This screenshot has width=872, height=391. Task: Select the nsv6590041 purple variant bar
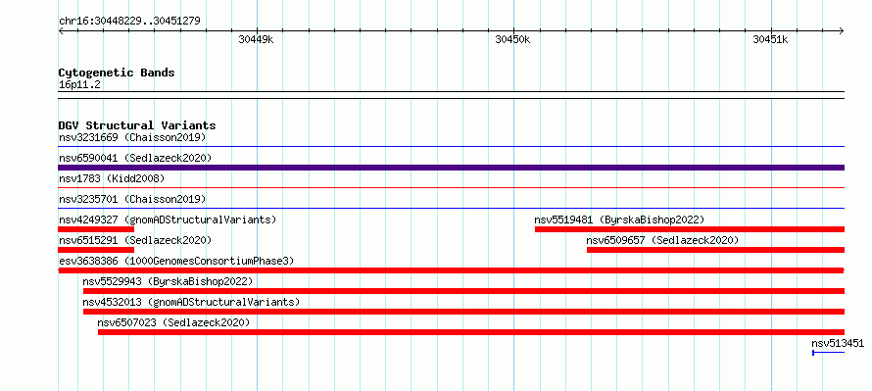(451, 168)
